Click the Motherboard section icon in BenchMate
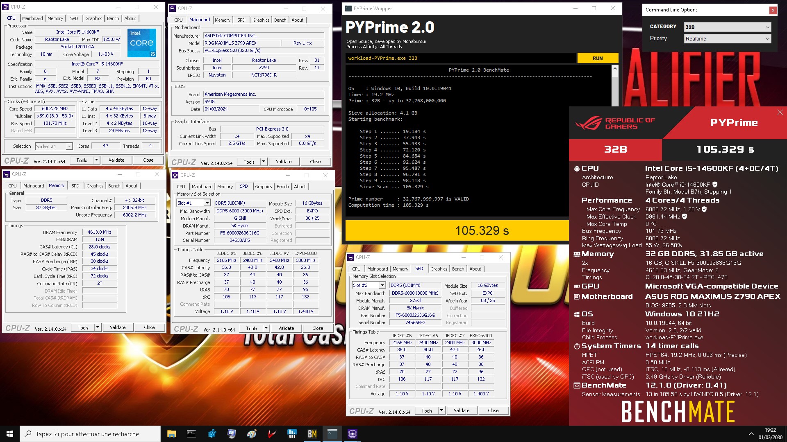The image size is (787, 442). pos(577,297)
